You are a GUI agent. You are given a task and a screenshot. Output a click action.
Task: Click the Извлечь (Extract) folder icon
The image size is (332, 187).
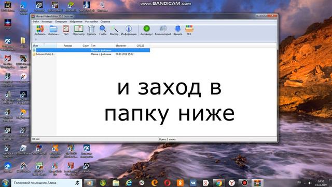(x=53, y=30)
